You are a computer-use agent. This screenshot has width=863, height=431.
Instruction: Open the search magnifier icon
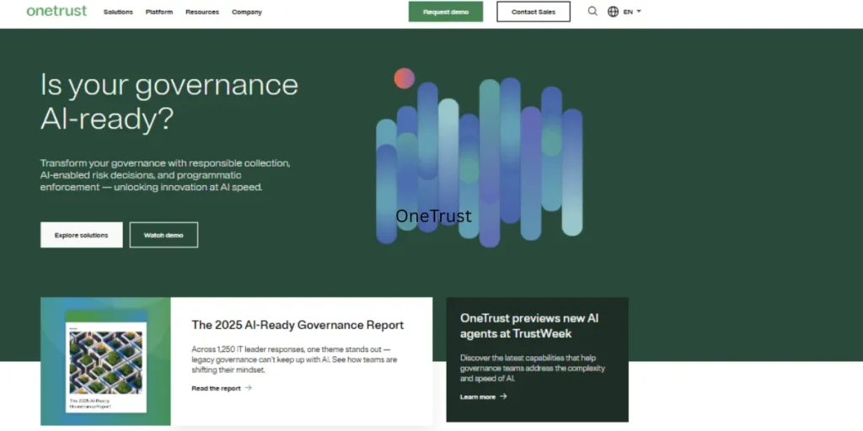[592, 11]
